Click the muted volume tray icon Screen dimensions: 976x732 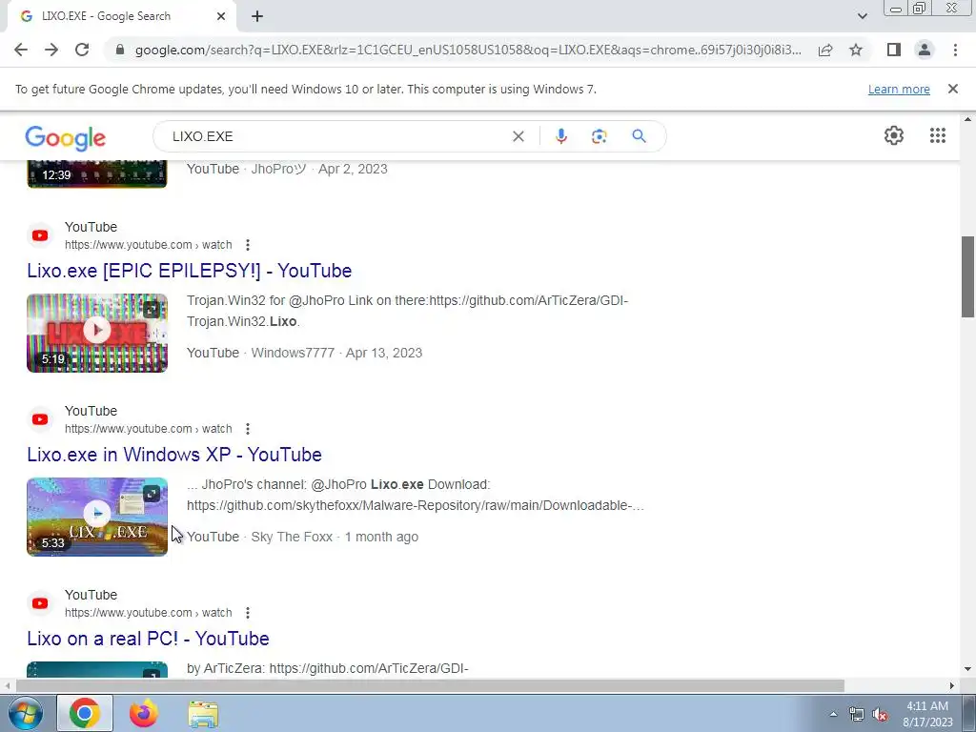coord(880,715)
